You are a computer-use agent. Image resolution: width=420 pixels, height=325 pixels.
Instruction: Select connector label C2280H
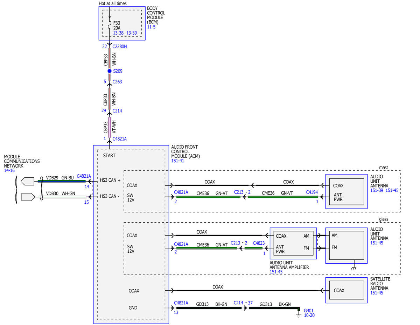click(x=119, y=46)
